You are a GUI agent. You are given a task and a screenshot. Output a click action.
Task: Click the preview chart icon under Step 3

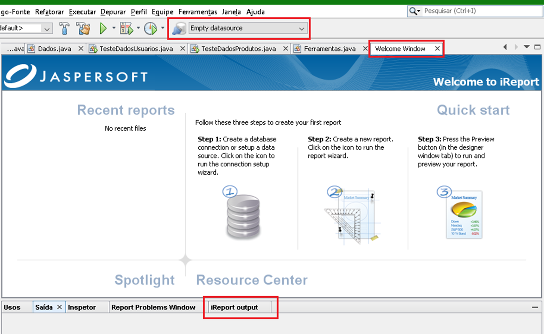460,213
